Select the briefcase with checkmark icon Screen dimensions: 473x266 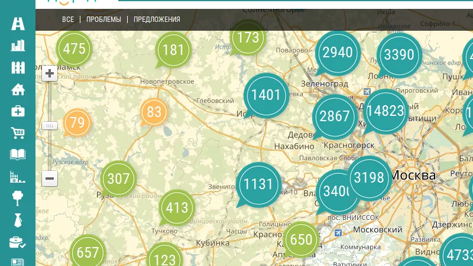pos(17,242)
